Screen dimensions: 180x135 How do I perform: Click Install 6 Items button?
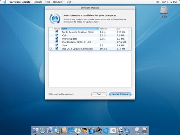point(120,94)
